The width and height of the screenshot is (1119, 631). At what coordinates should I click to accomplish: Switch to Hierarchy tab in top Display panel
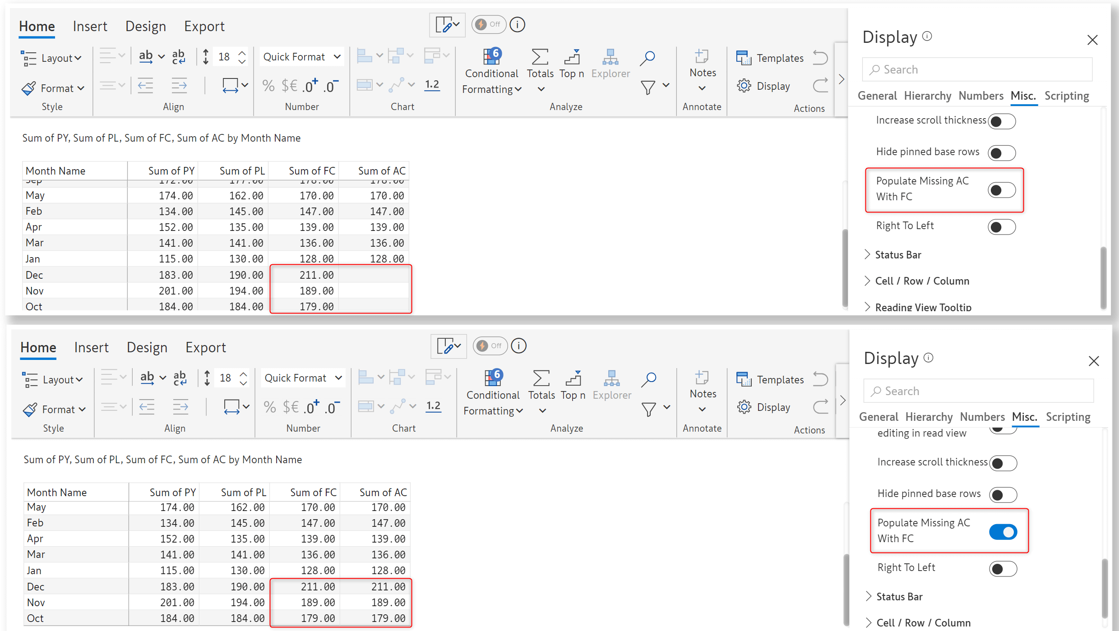[x=927, y=96]
